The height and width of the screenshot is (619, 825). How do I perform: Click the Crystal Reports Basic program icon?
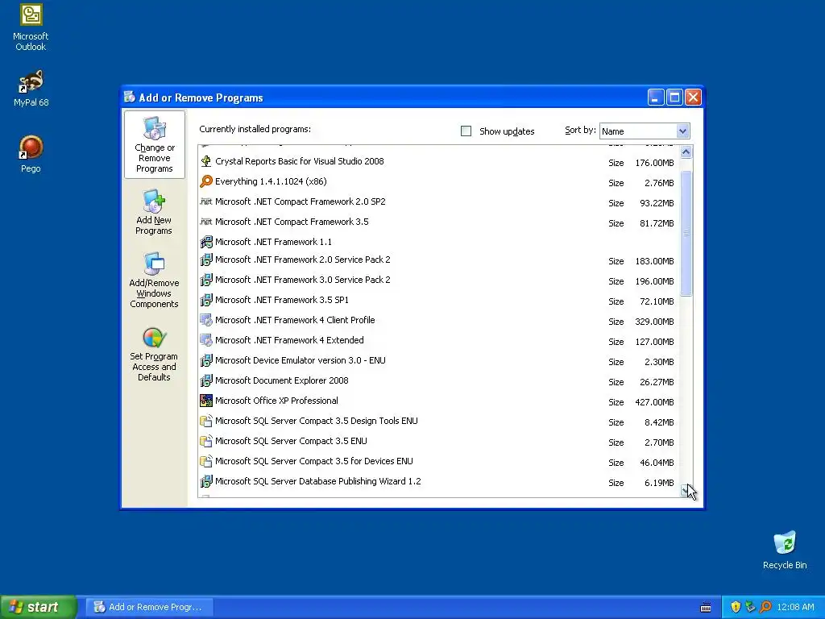point(206,161)
